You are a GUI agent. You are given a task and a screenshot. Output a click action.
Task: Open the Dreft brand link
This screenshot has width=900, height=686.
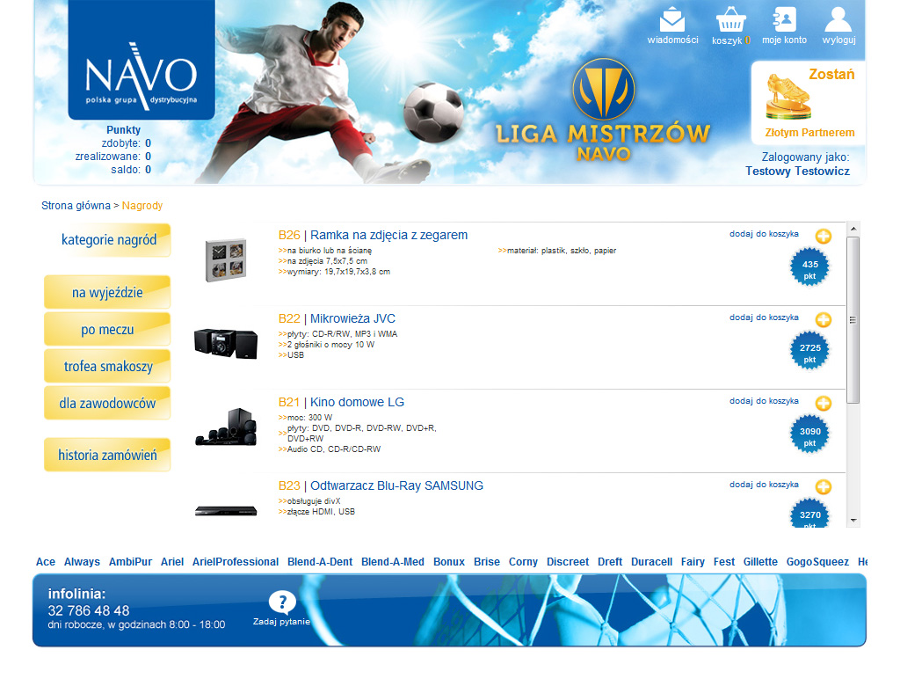click(x=610, y=562)
